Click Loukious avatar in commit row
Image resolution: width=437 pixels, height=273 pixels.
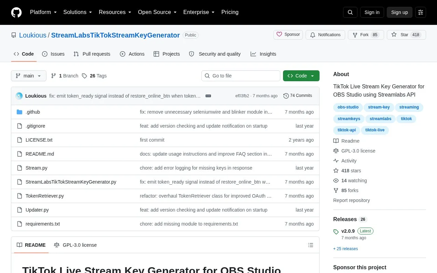pos(19,96)
